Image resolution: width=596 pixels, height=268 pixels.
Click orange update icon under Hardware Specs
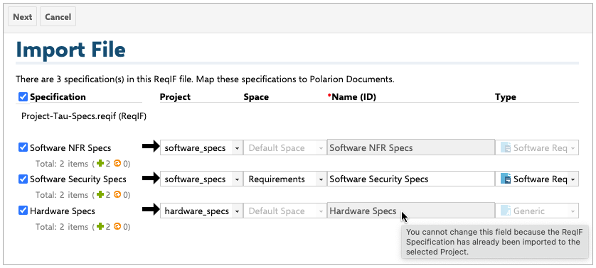click(118, 227)
